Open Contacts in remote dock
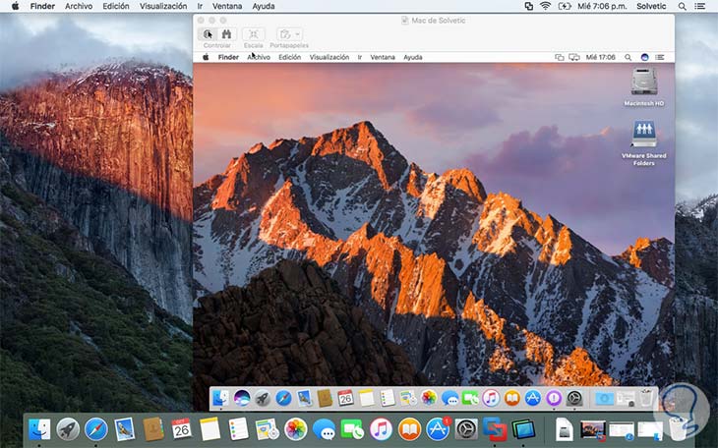This screenshot has width=718, height=448. click(325, 398)
